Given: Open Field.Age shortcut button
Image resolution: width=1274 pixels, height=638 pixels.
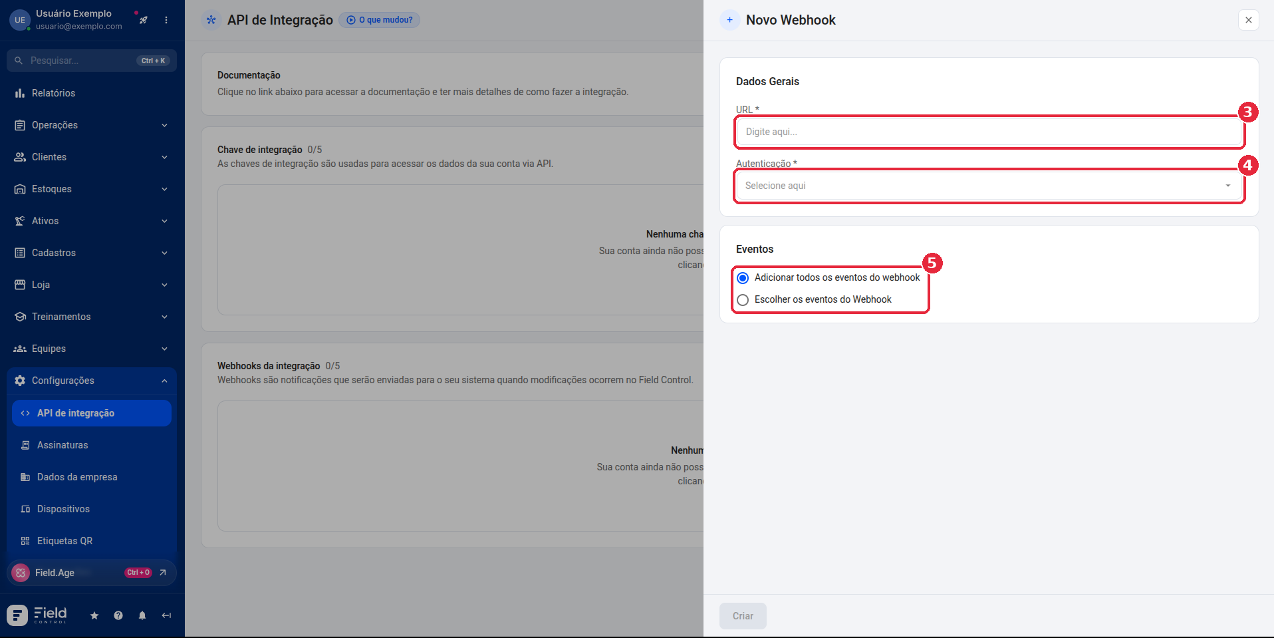Looking at the screenshot, I should coord(92,573).
